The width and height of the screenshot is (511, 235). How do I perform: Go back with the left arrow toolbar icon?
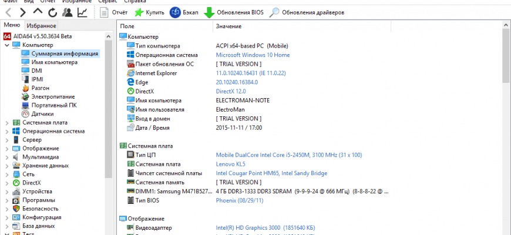pos(8,13)
